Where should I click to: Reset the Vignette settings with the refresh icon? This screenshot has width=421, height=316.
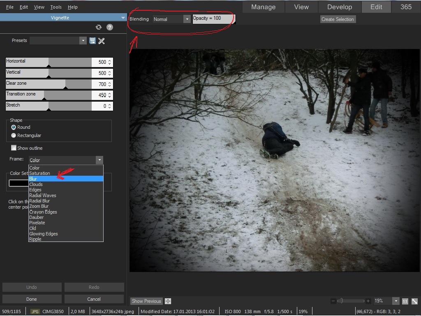tap(99, 27)
